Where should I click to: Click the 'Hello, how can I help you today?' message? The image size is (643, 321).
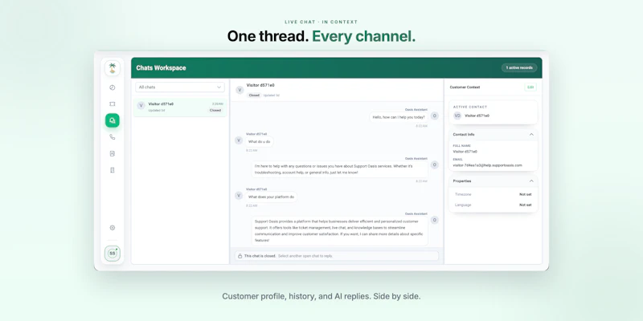(x=399, y=117)
